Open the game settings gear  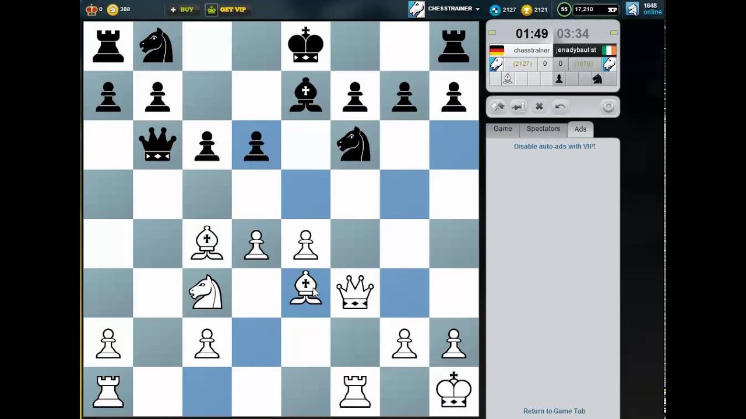(x=608, y=106)
